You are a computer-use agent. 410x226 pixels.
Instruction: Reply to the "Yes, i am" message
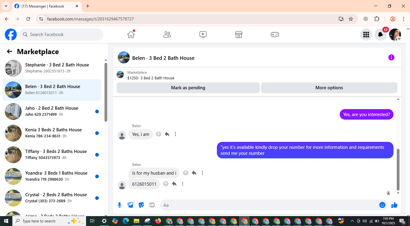point(167,134)
